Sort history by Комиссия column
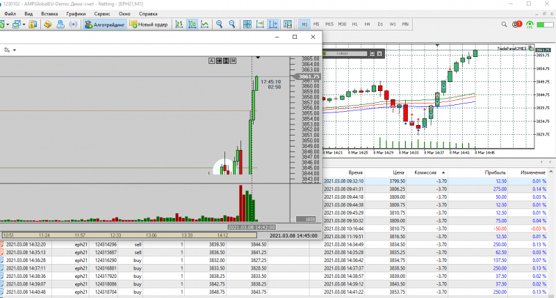This screenshot has height=298, width=556. pyautogui.click(x=425, y=172)
